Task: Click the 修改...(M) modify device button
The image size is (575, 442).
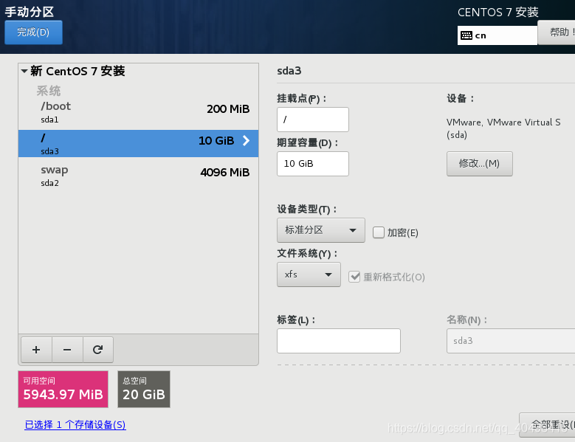Action: point(479,164)
